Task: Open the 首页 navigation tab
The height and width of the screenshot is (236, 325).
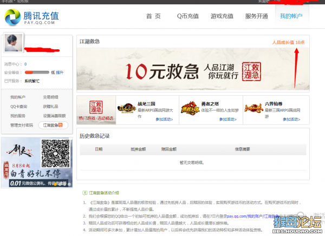Action: click(x=153, y=16)
